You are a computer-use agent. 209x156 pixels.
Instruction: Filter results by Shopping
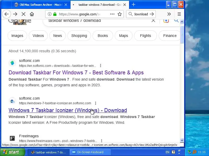pos(79,36)
